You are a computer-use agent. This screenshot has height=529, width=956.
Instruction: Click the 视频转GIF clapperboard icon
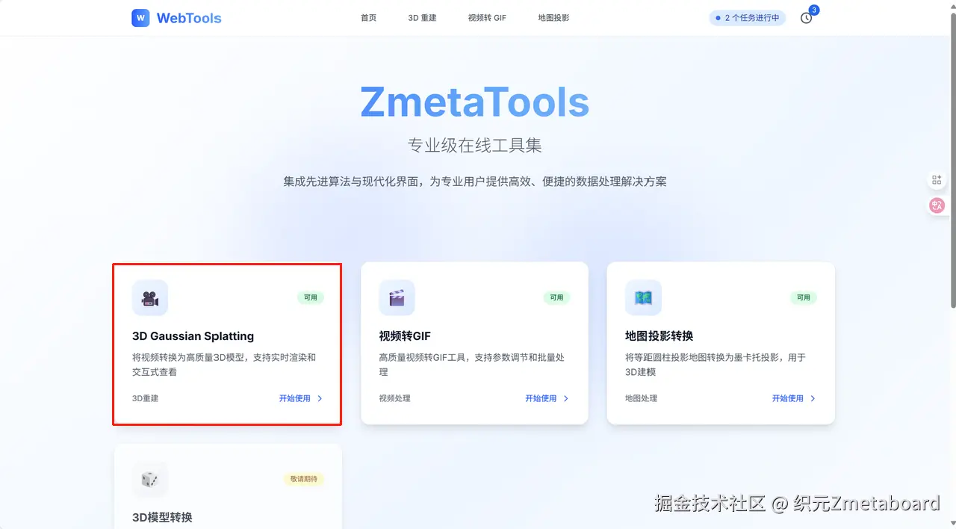point(397,298)
